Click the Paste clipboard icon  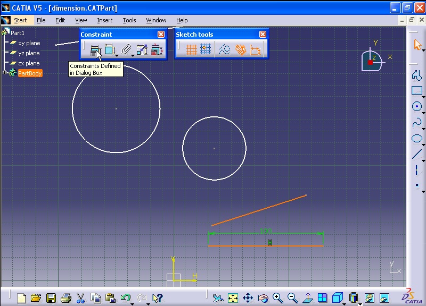click(110, 298)
